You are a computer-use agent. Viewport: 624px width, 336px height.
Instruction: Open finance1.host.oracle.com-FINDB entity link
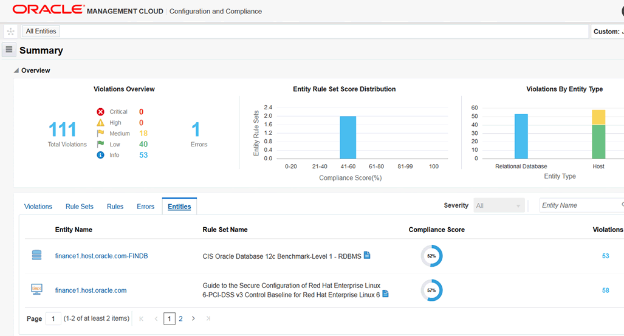click(x=101, y=256)
